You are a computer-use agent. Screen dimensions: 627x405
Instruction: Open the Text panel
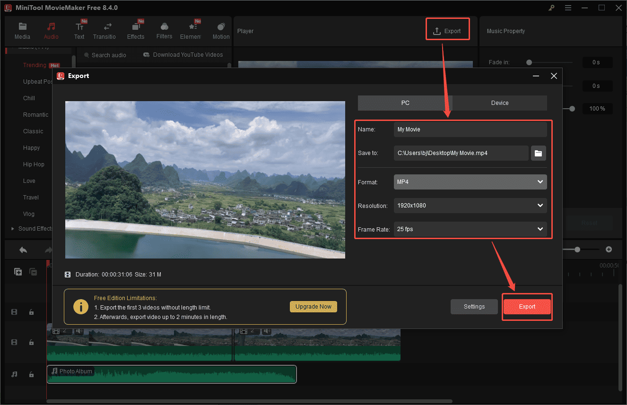(79, 30)
